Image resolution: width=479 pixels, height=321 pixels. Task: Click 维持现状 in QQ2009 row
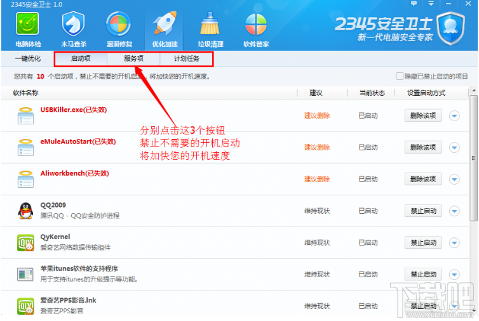tap(317, 211)
